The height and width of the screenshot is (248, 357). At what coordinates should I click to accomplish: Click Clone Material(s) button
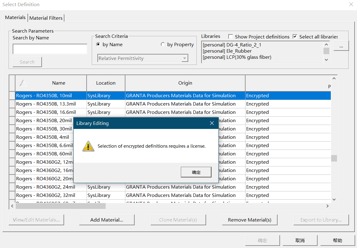tap(178, 220)
